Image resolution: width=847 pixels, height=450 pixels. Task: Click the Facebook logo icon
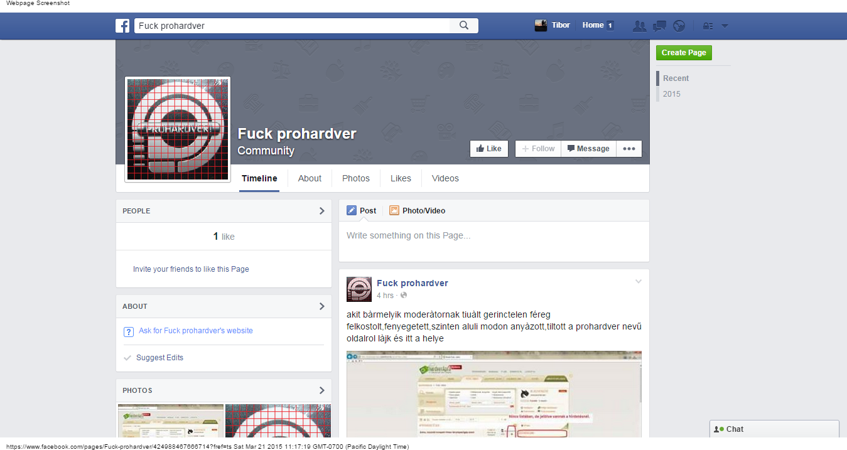click(122, 26)
